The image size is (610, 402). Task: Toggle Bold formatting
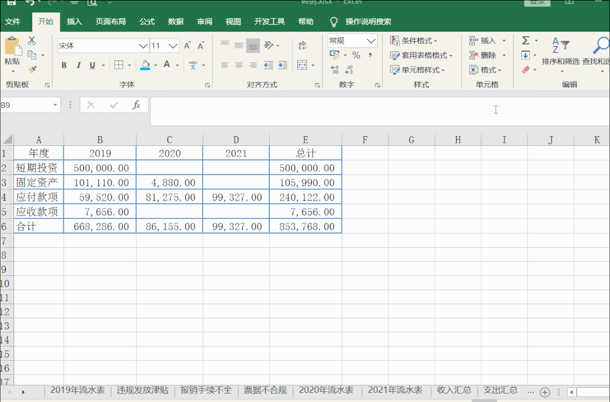coord(64,65)
